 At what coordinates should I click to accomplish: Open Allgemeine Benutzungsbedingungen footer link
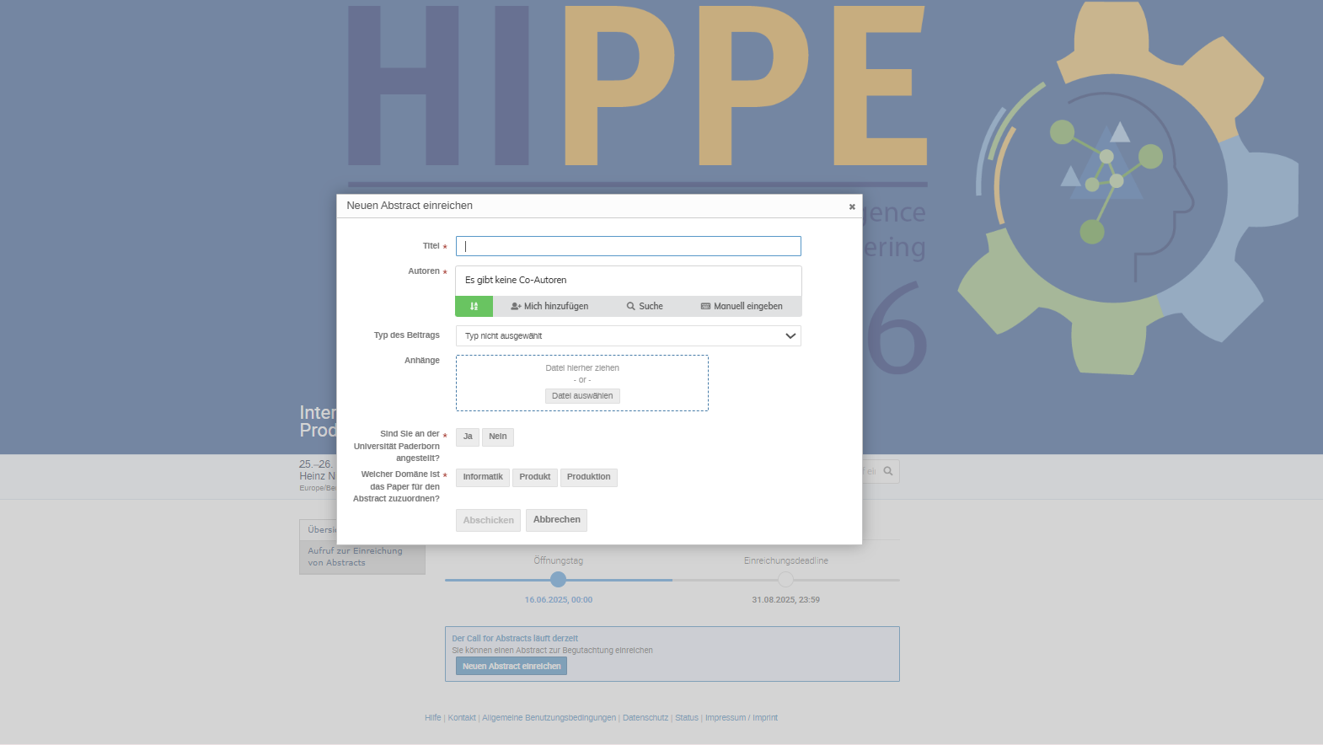(549, 718)
